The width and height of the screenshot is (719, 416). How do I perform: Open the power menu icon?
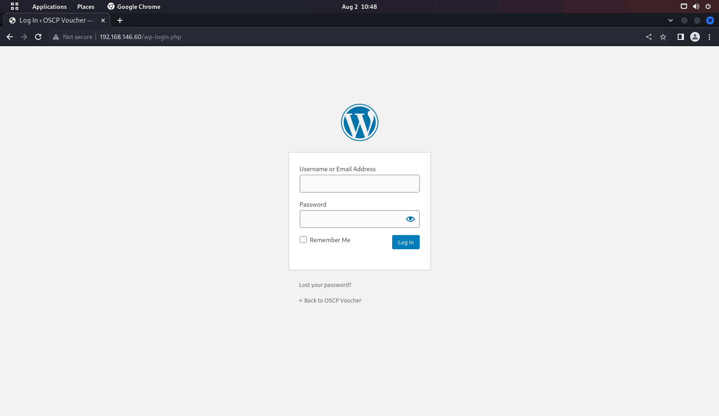coord(708,7)
